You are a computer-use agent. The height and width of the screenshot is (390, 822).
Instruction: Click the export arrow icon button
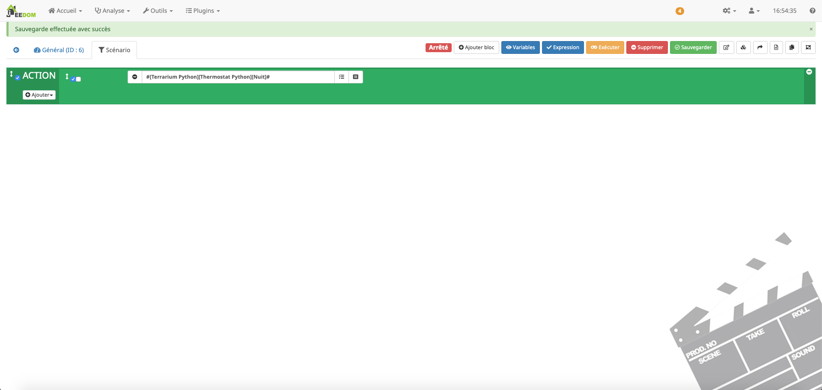coord(760,47)
